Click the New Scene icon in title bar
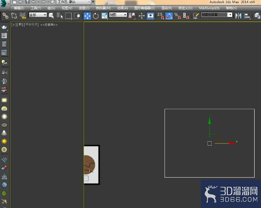Image resolution: width=261 pixels, height=208 pixels. tap(14, 2)
